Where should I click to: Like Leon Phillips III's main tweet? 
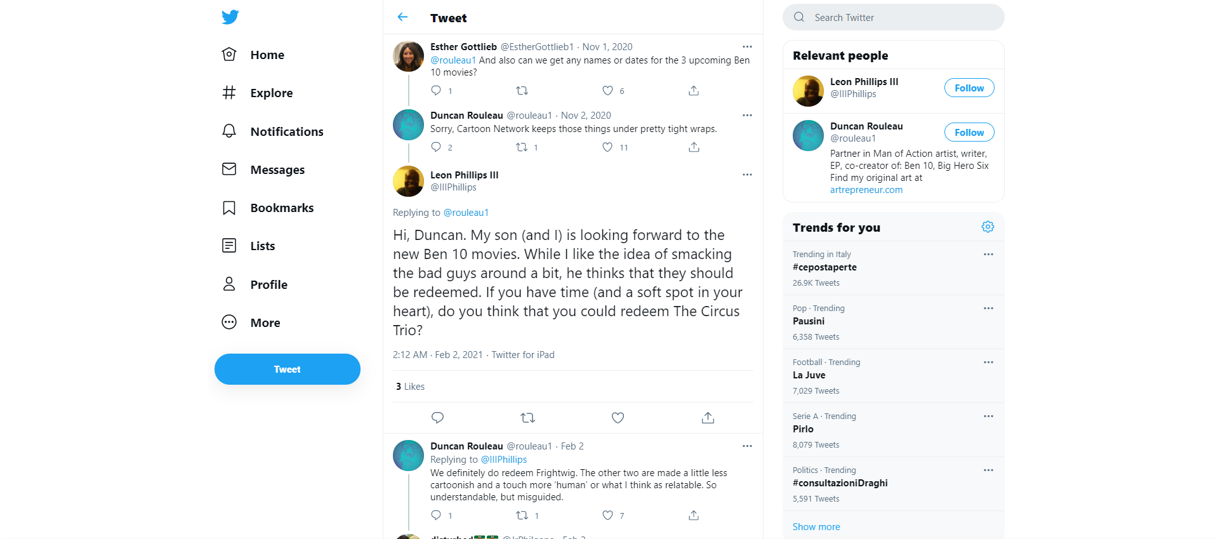click(x=618, y=418)
